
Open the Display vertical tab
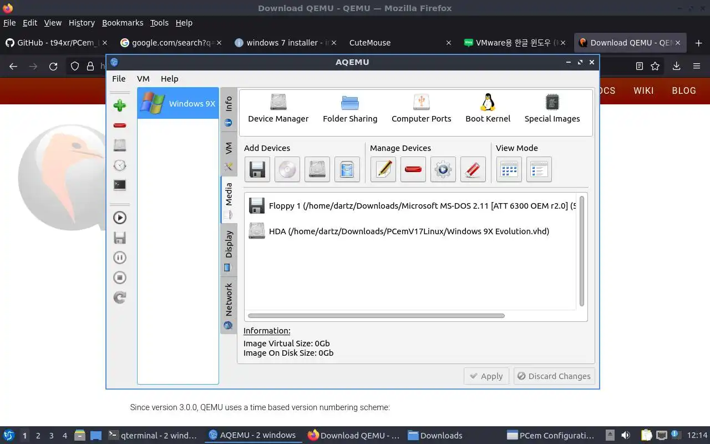click(x=229, y=250)
